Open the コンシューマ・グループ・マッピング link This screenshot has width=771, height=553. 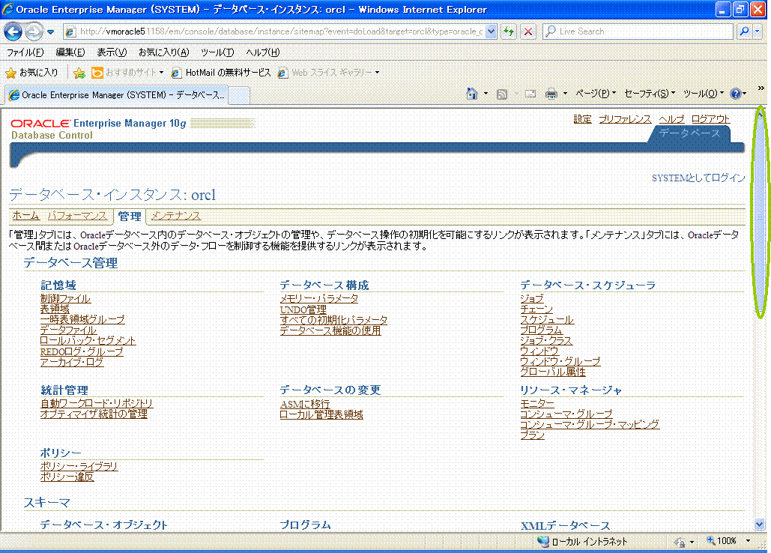point(590,424)
